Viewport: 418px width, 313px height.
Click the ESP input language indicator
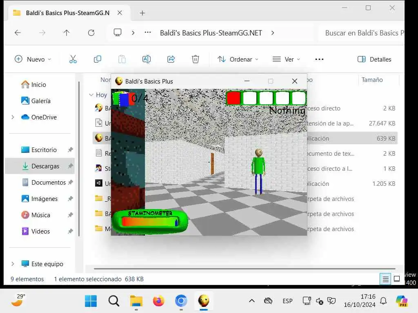click(287, 301)
